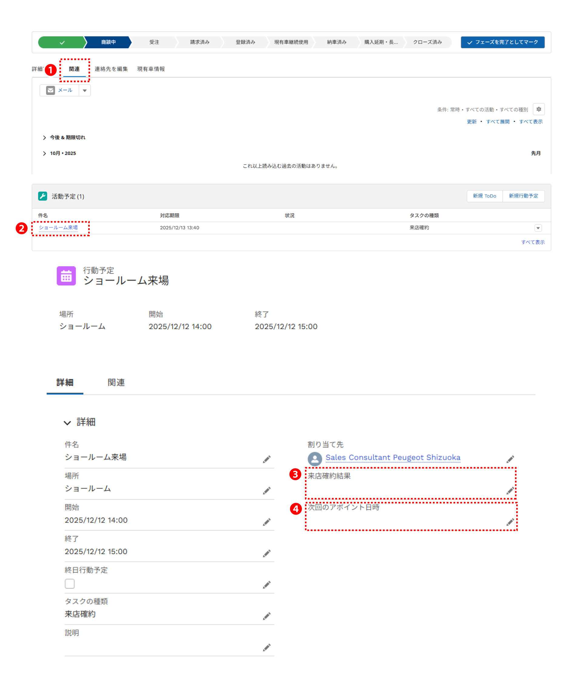
Task: Expand the 10月・2025 section
Action: [x=44, y=153]
